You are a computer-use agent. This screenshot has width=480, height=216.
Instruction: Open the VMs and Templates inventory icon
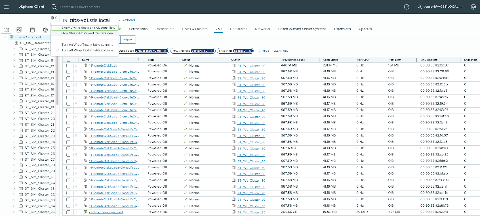(19, 30)
